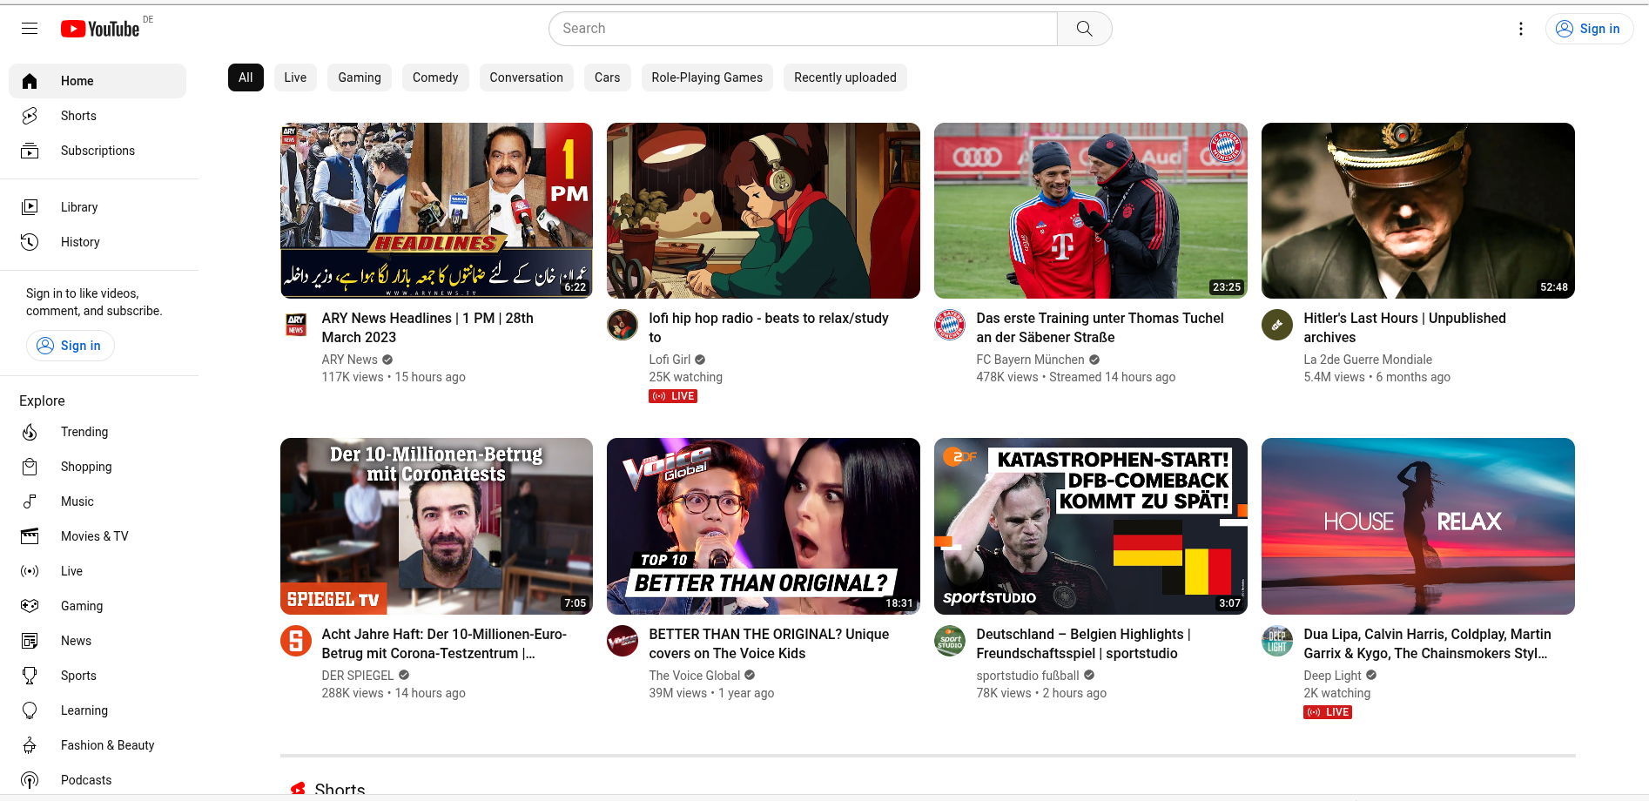Open Trending under Explore

click(84, 432)
